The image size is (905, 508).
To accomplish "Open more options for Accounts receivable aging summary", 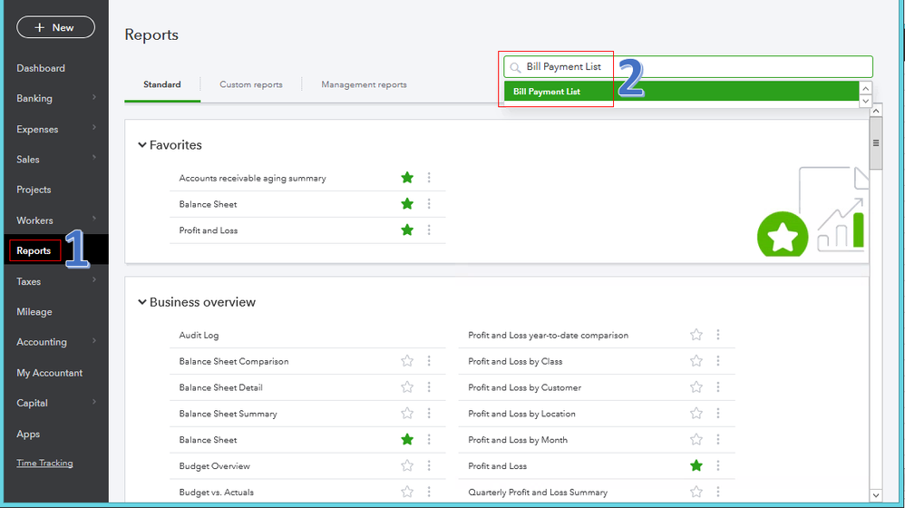I will tap(429, 178).
